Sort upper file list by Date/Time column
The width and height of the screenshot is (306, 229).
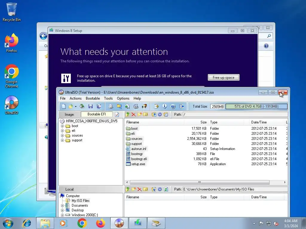267,122
